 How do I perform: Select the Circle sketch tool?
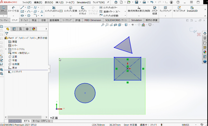pos(29,7)
